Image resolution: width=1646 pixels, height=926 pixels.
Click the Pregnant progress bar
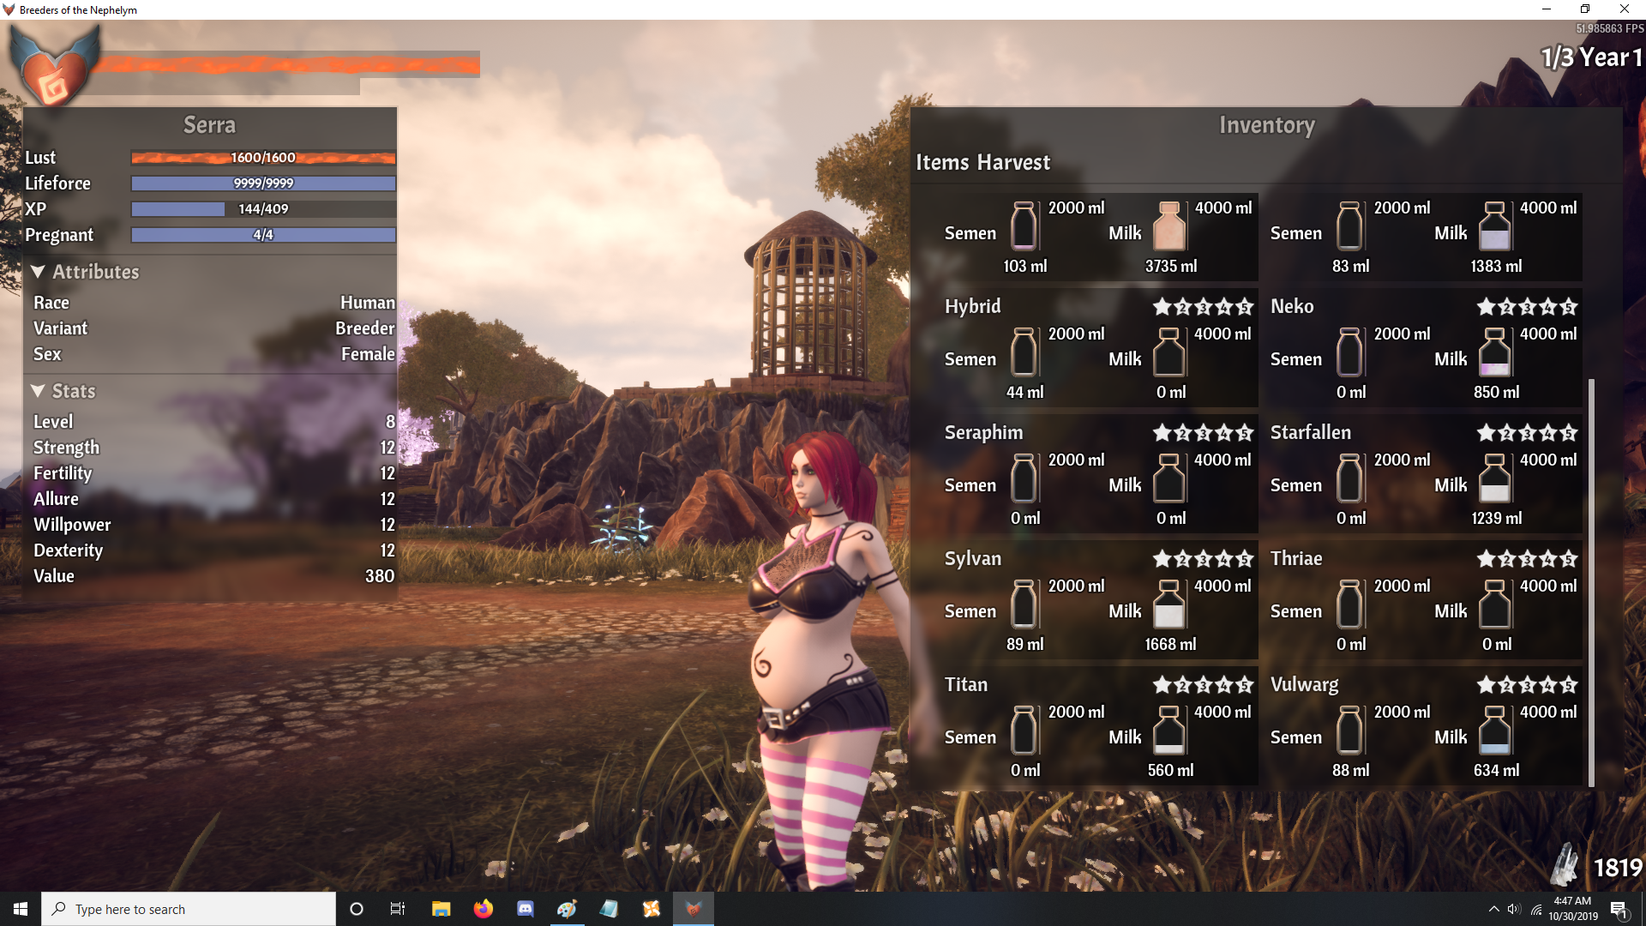point(263,235)
